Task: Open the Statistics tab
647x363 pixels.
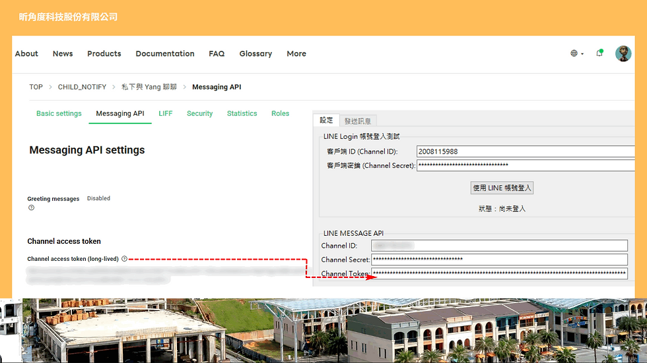Action: click(x=242, y=113)
